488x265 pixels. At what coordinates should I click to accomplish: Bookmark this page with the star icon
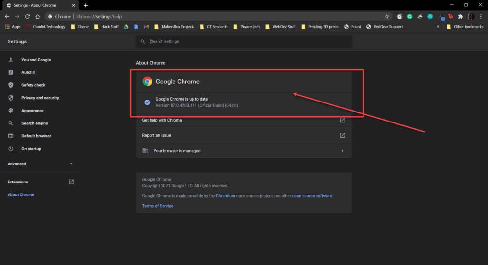coord(387,17)
